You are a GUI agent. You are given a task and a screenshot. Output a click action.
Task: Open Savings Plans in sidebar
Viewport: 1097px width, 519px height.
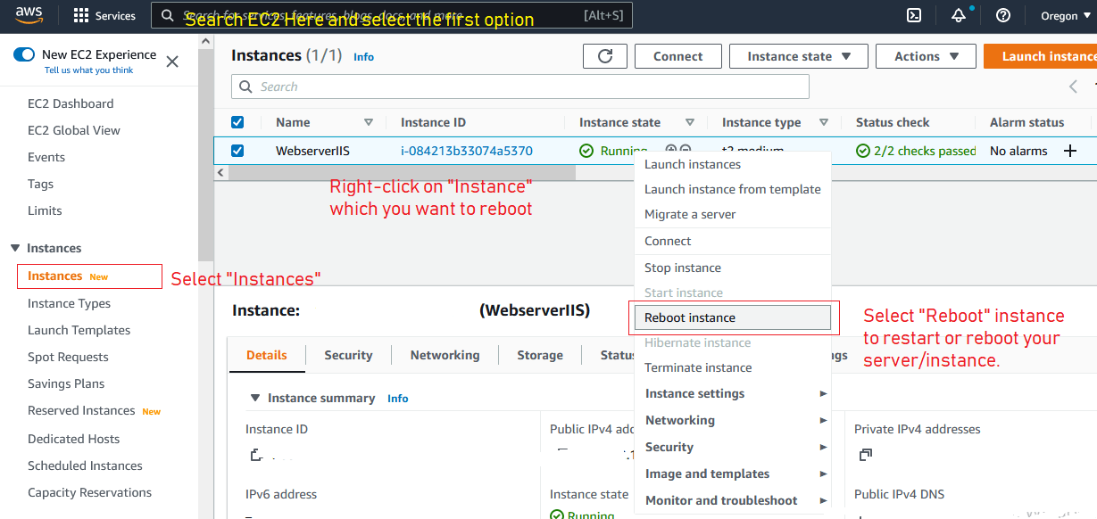66,383
